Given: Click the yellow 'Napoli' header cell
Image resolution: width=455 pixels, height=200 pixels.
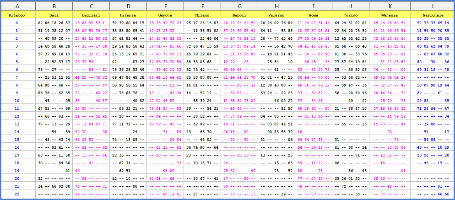Looking at the screenshot, I should (239, 15).
